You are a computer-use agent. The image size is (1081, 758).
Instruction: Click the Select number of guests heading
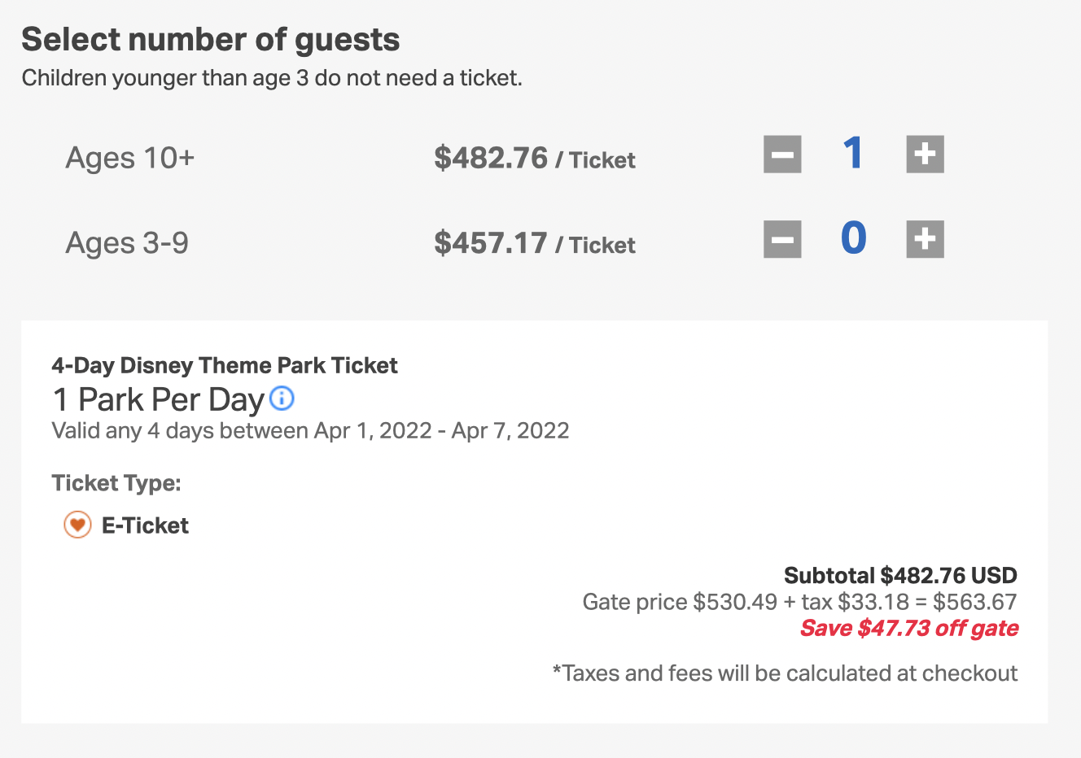click(210, 39)
